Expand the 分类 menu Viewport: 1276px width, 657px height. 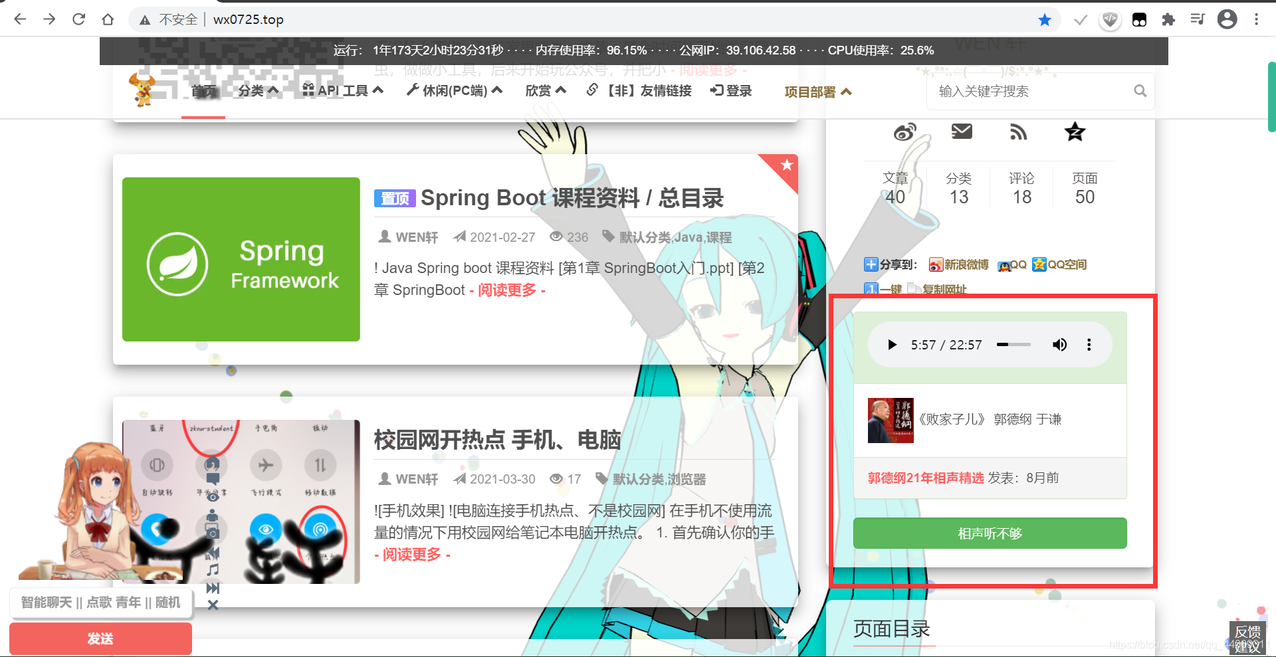258,90
